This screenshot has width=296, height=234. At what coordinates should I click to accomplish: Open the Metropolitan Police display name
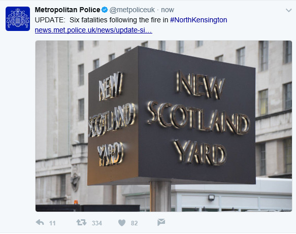tap(68, 10)
